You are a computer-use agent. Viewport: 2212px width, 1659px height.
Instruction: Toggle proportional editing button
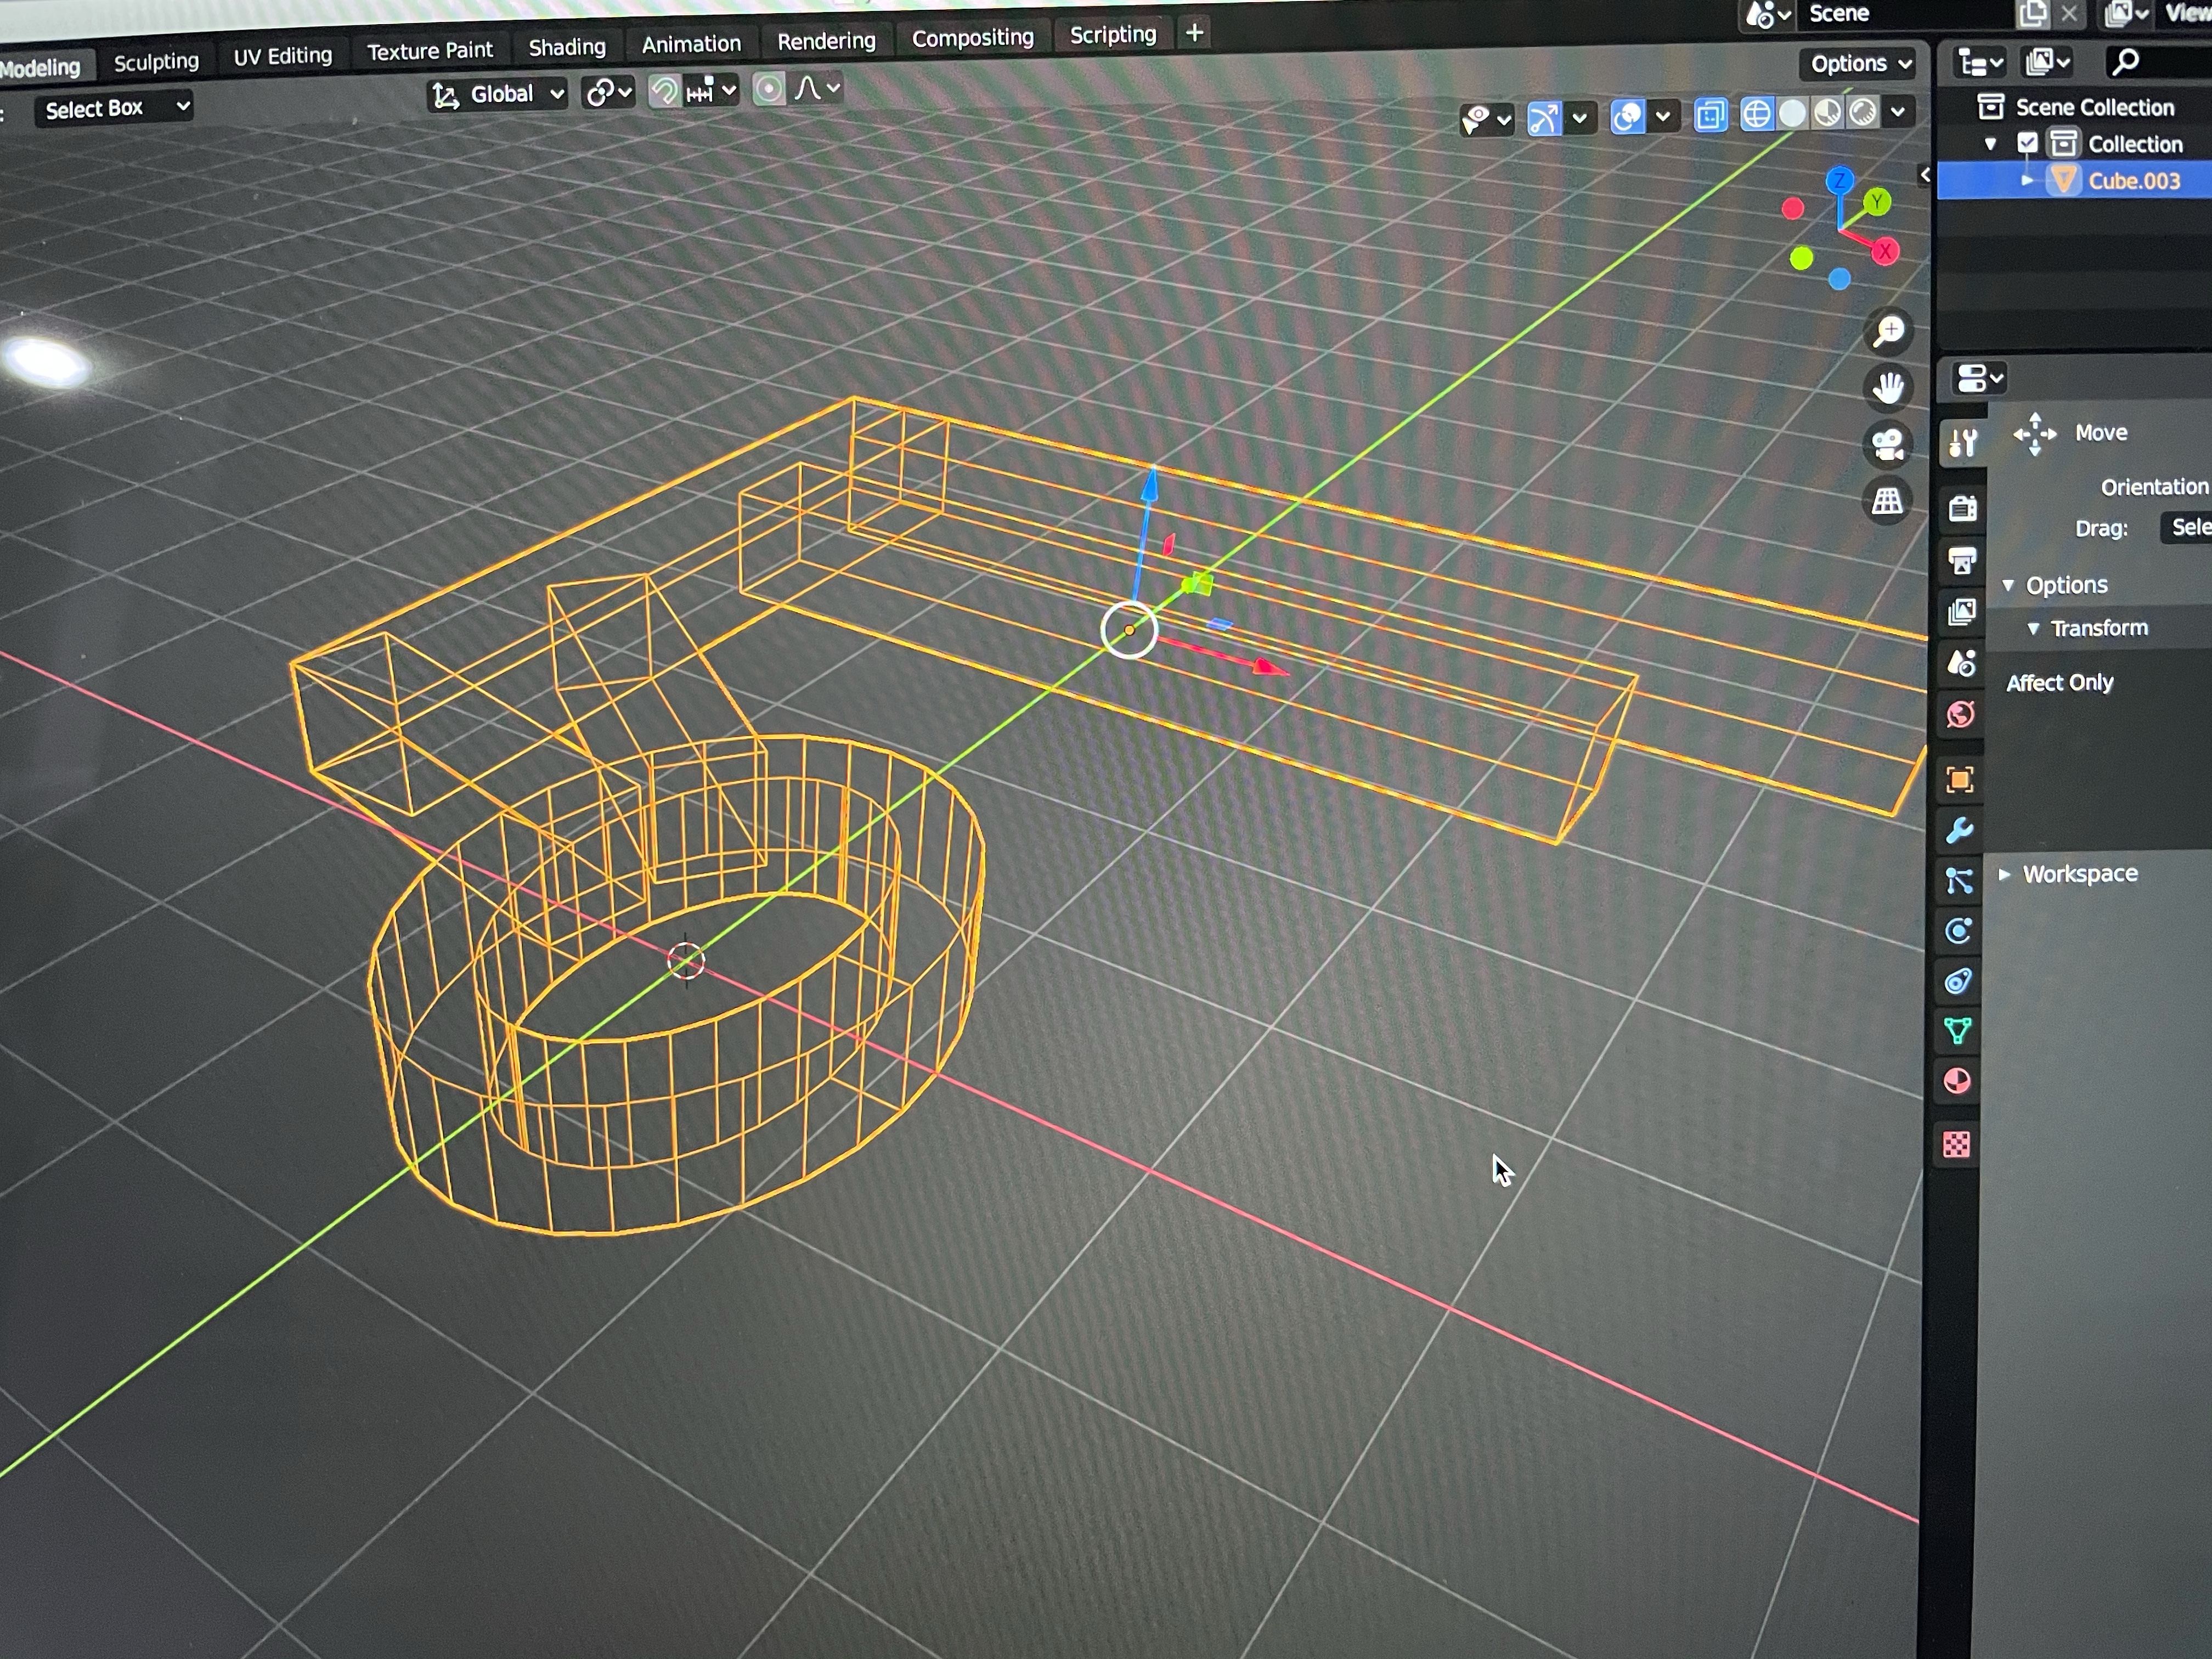768,90
